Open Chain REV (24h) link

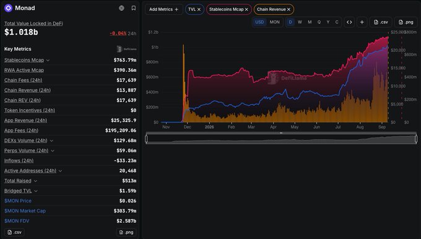click(22, 100)
